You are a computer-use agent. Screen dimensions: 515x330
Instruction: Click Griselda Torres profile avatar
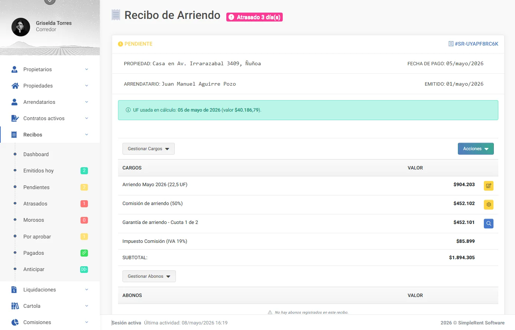click(x=21, y=27)
